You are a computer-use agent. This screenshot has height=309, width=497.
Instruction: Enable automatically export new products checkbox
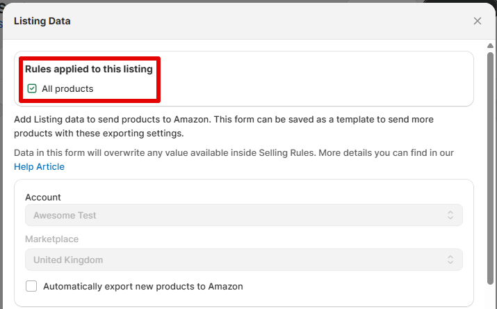tap(31, 286)
